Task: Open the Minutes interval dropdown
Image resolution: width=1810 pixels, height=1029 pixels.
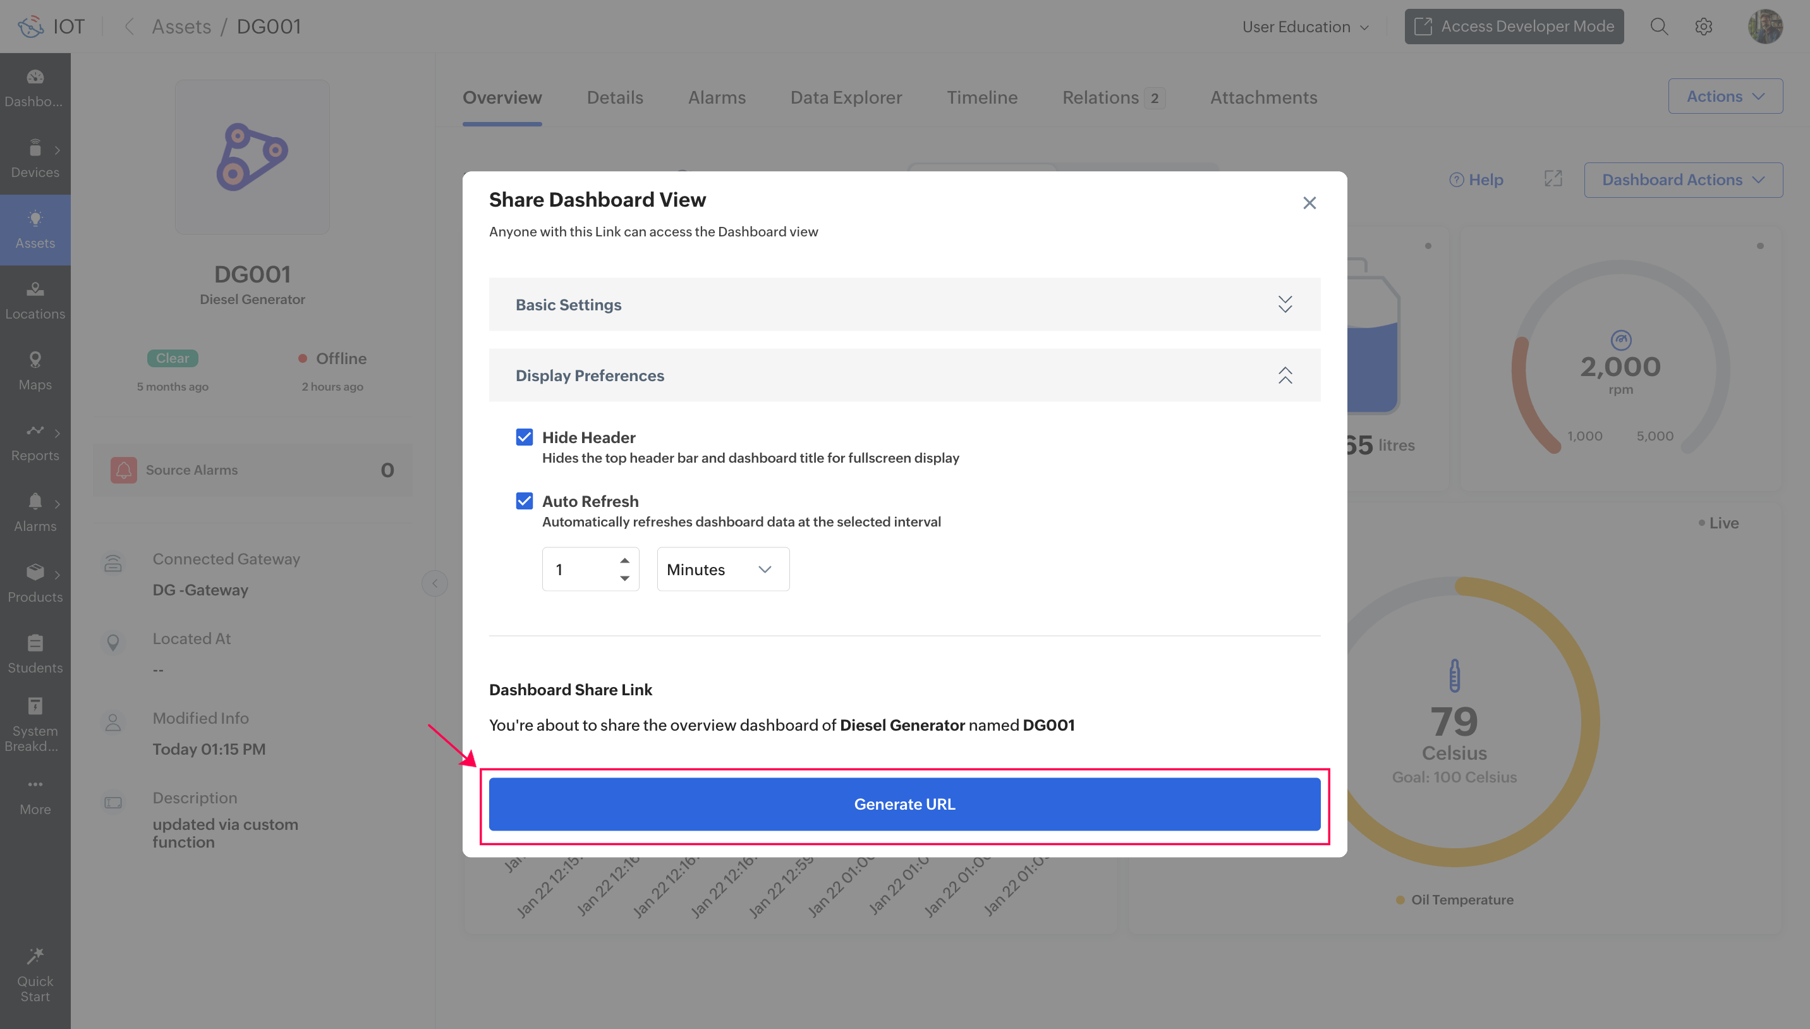Action: click(722, 569)
